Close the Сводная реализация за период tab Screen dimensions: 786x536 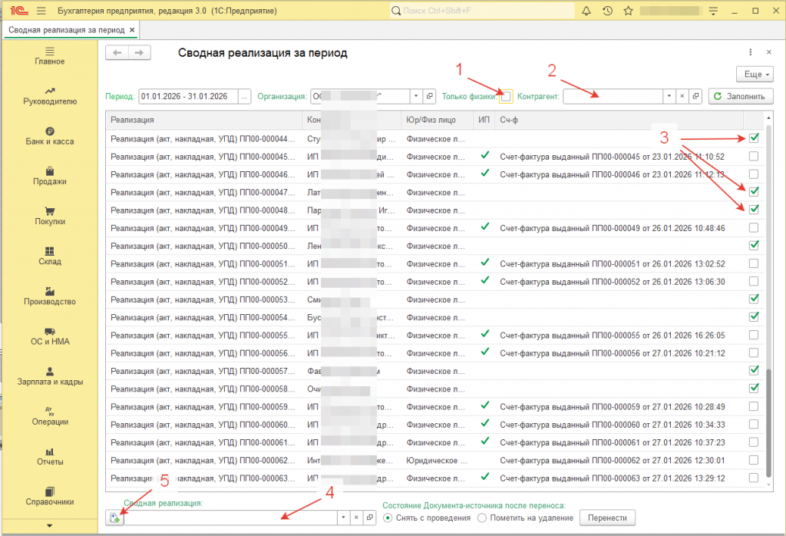click(x=132, y=30)
